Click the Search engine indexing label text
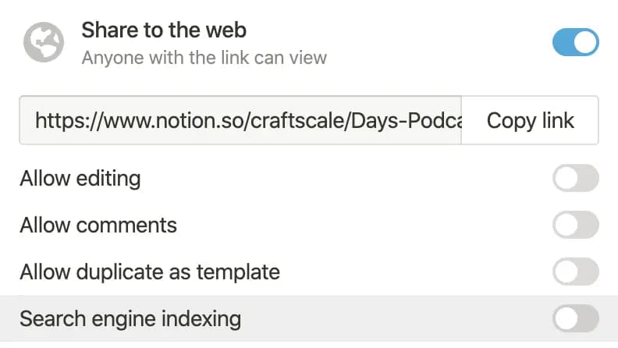The image size is (618, 348). tap(130, 318)
